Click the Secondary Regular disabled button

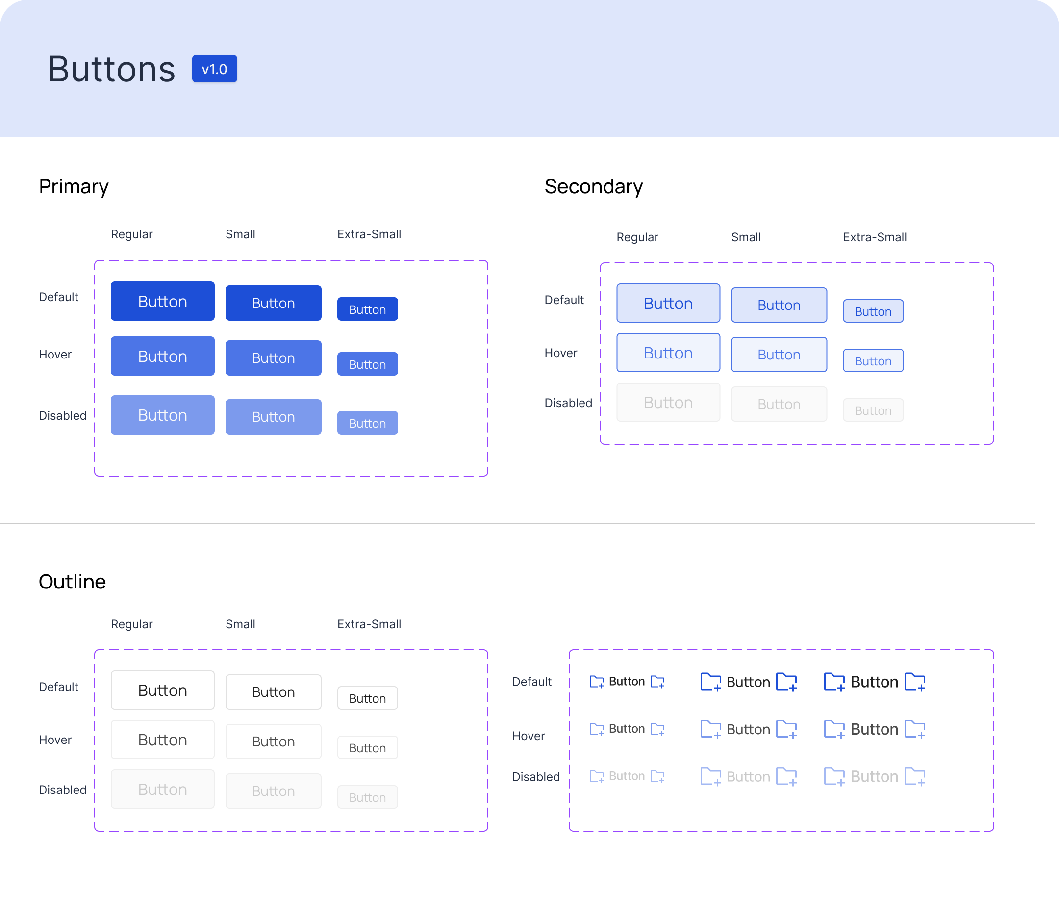[x=668, y=403]
